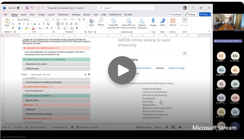
Task: Click the Undo arrow icon
Action: coord(32,8)
